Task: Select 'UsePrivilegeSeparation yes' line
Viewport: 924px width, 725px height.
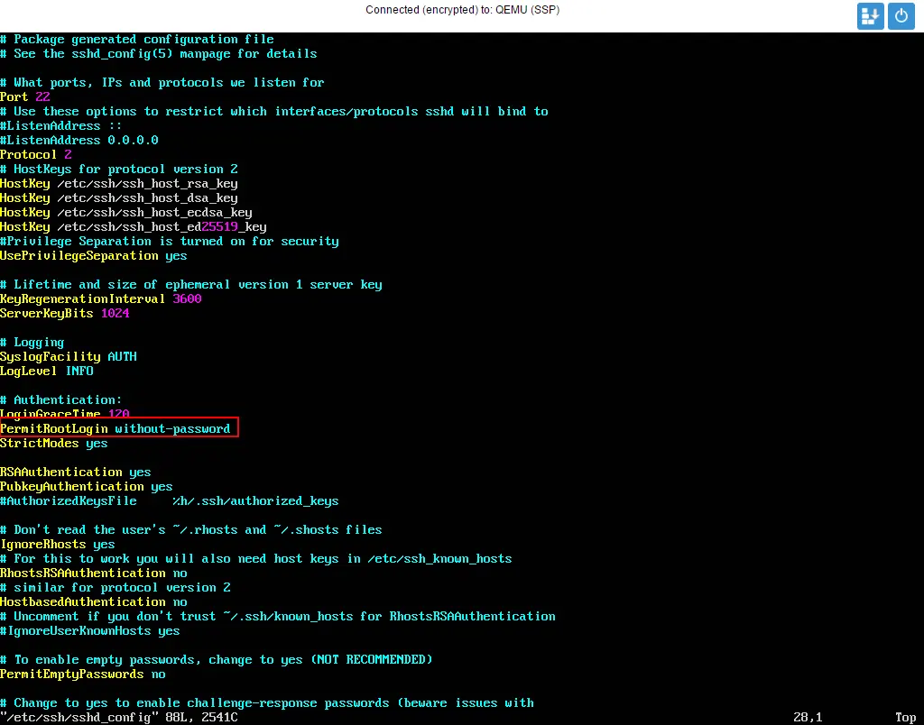Action: [94, 255]
